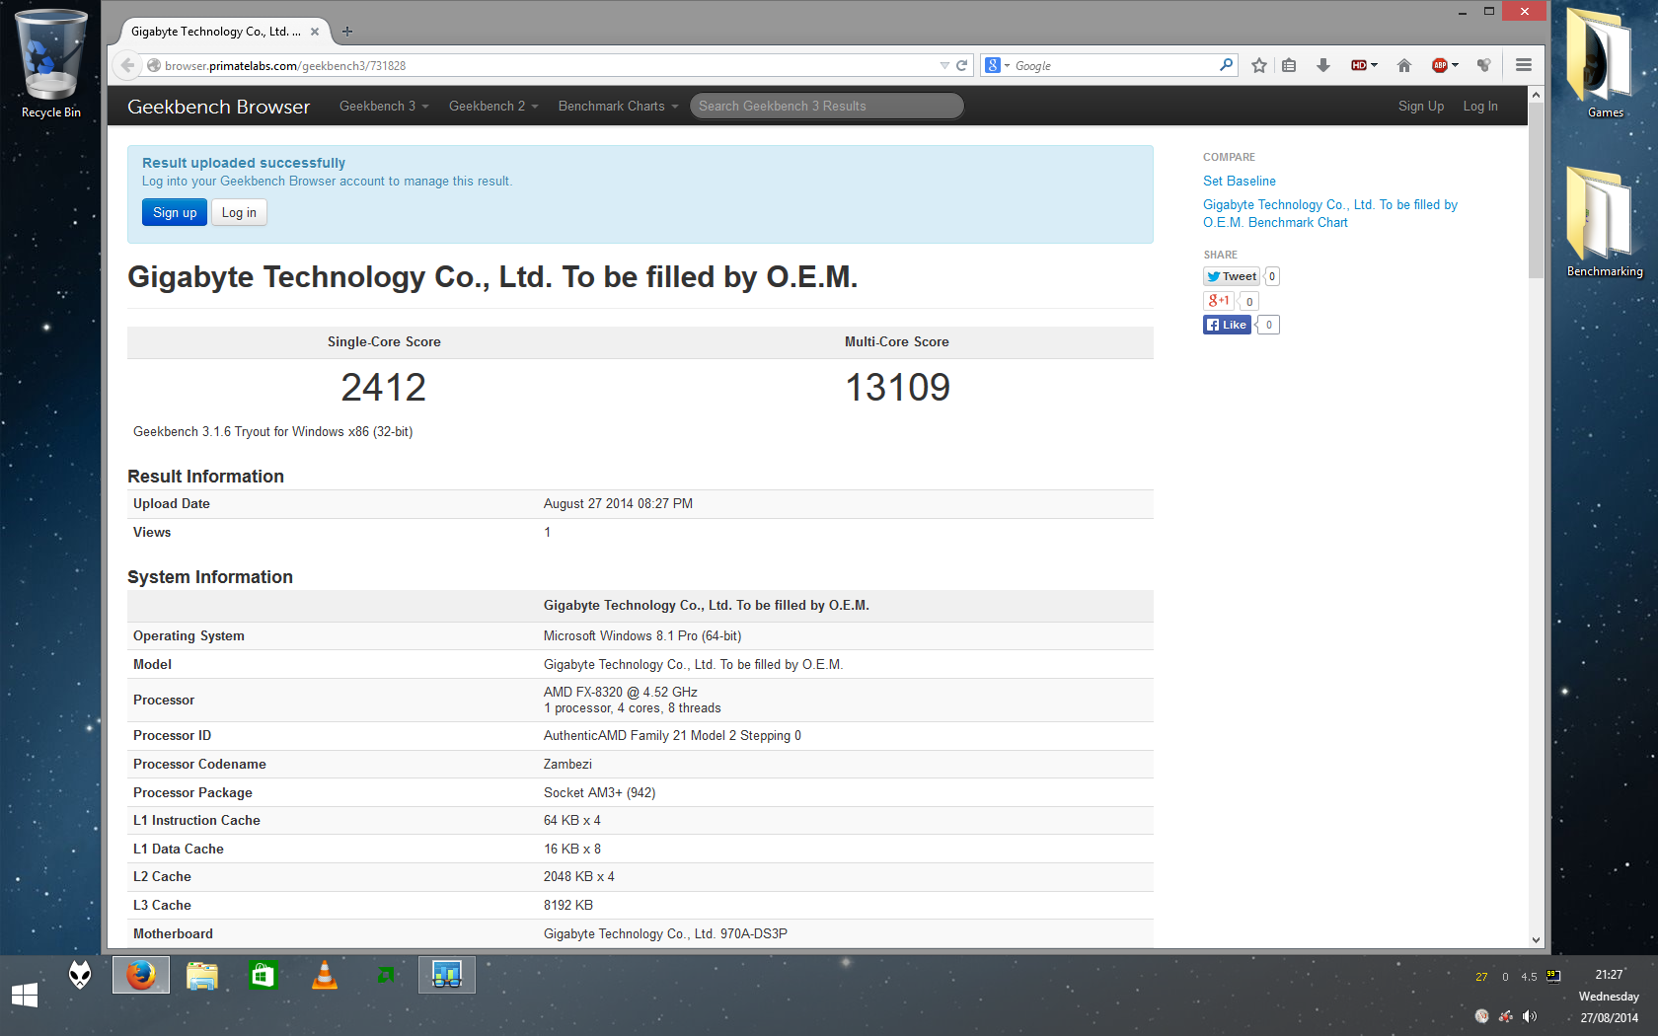Click the Facebook Like button
Image resolution: width=1658 pixels, height=1036 pixels.
tap(1227, 325)
